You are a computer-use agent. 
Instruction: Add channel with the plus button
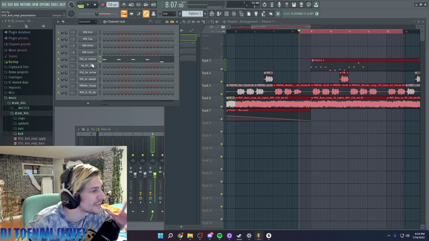88,103
